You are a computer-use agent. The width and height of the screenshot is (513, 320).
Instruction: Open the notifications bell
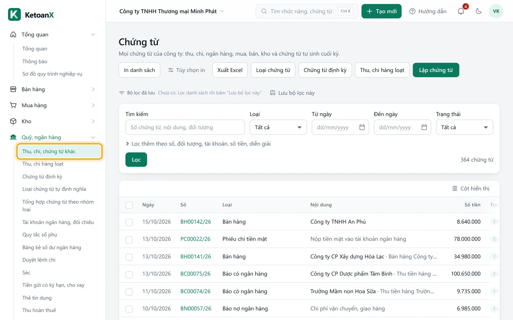(x=461, y=11)
